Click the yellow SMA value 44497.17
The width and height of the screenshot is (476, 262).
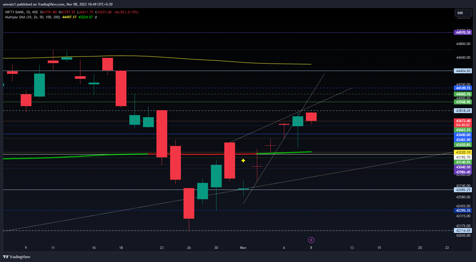(69, 17)
